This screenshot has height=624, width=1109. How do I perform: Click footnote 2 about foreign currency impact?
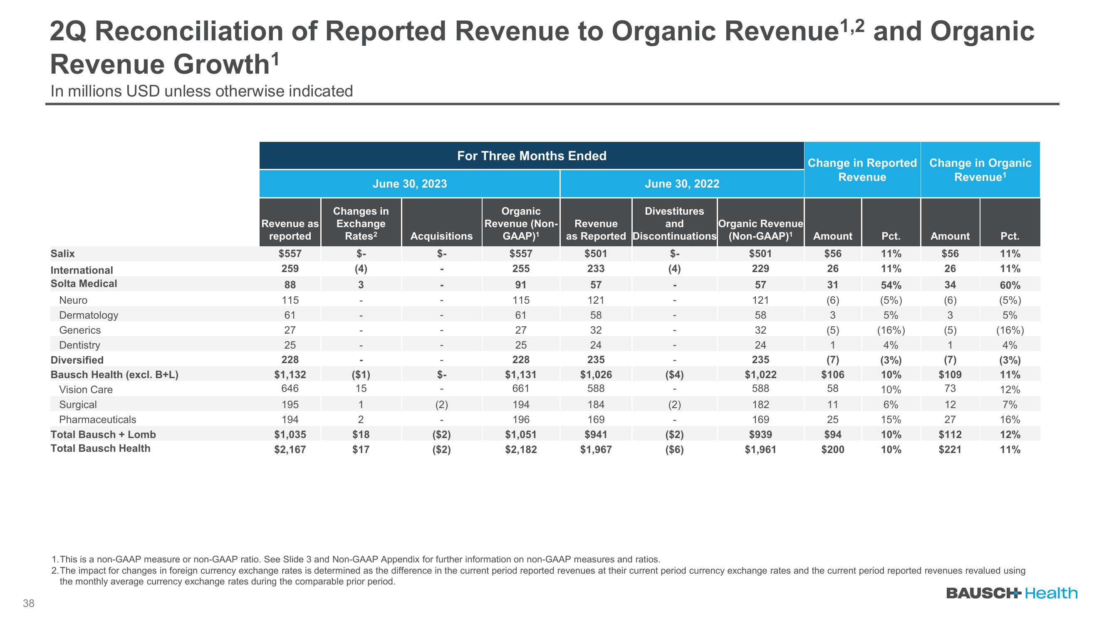tap(538, 576)
